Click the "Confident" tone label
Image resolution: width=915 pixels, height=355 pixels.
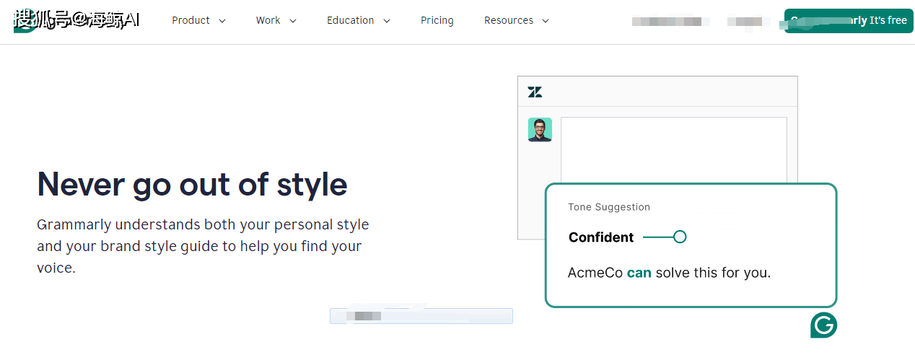[x=600, y=237]
